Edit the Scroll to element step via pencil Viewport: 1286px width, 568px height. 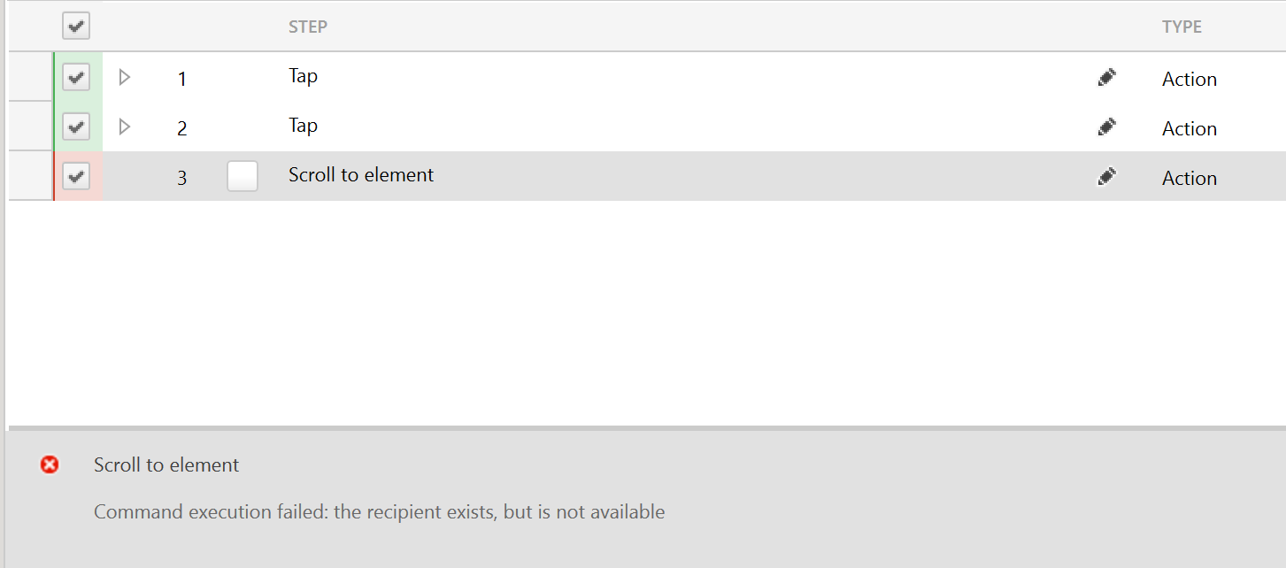[x=1105, y=177]
